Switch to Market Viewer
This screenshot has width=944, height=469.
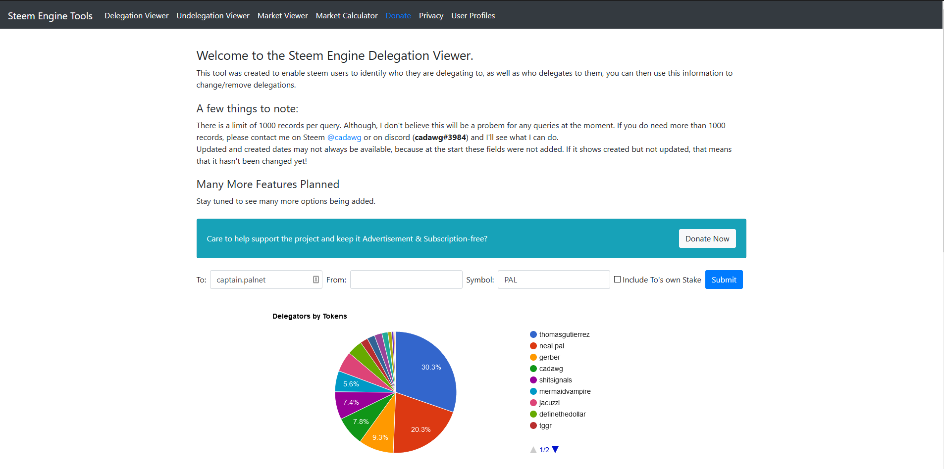282,16
